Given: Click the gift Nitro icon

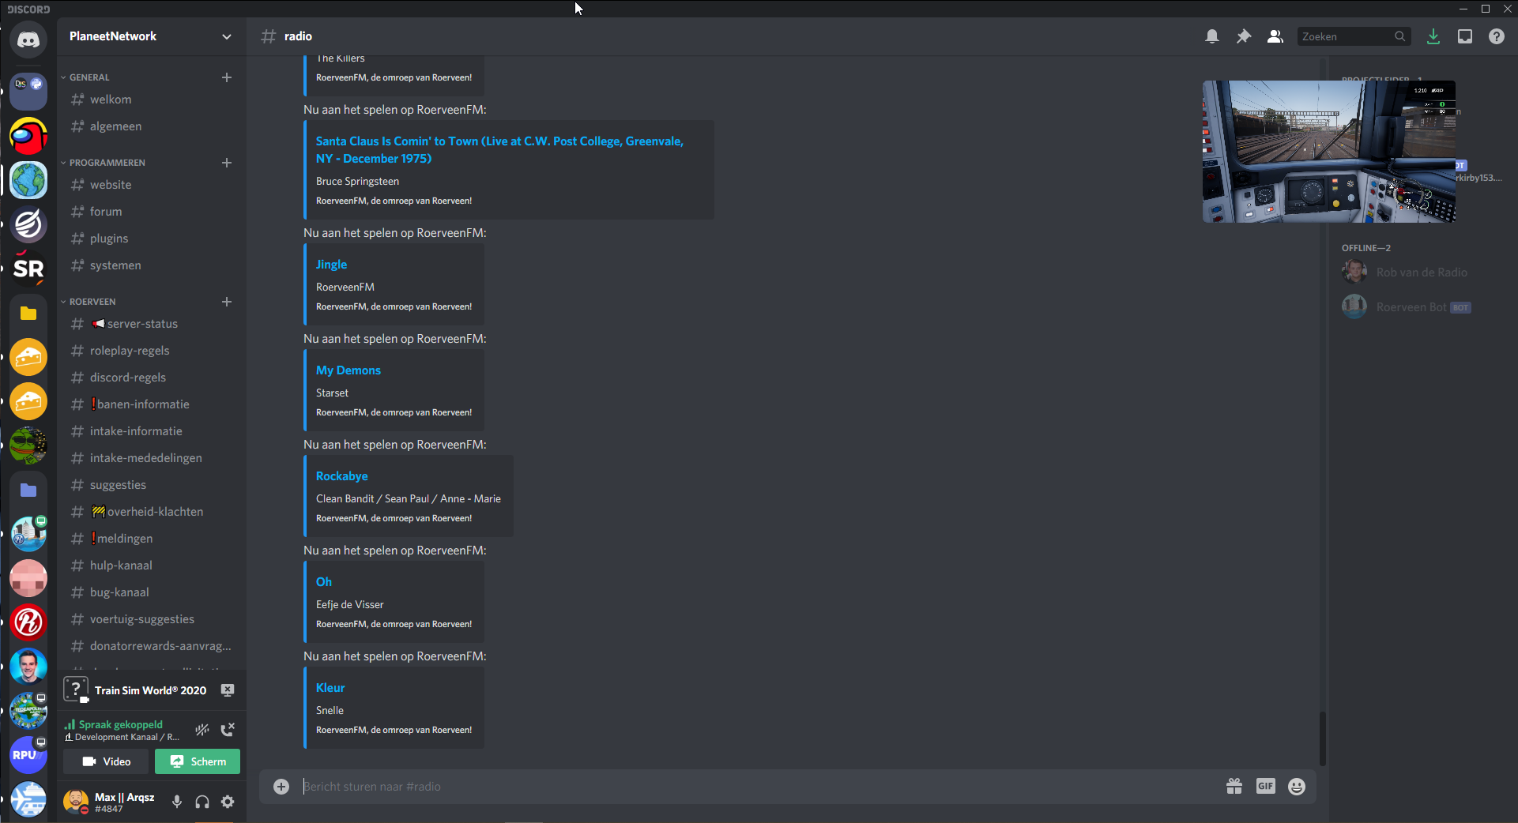Looking at the screenshot, I should tap(1234, 786).
